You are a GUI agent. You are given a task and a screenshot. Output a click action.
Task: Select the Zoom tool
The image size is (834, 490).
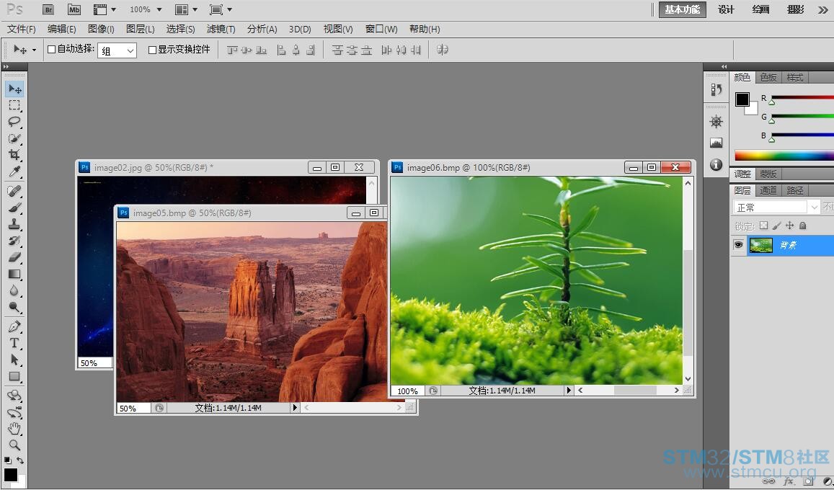14,445
